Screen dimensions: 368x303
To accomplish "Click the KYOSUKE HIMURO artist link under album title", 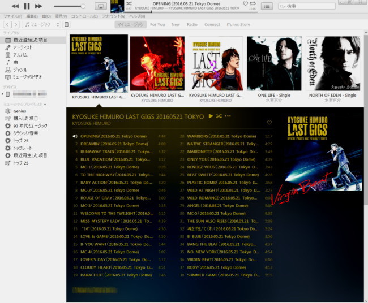I will pos(91,123).
